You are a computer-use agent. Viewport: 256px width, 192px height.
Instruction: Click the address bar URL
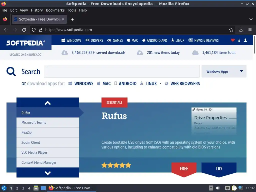tap(68, 30)
